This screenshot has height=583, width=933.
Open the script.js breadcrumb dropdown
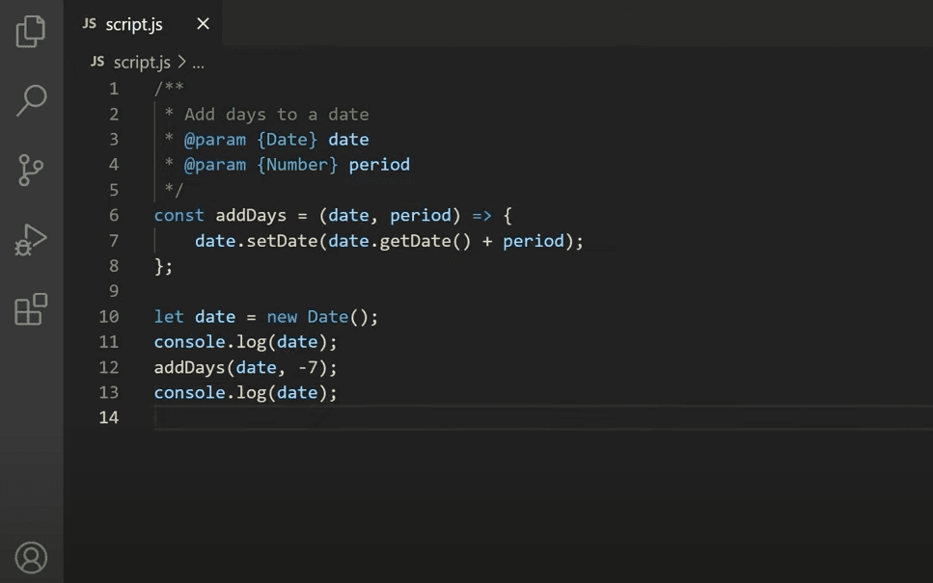coord(141,63)
